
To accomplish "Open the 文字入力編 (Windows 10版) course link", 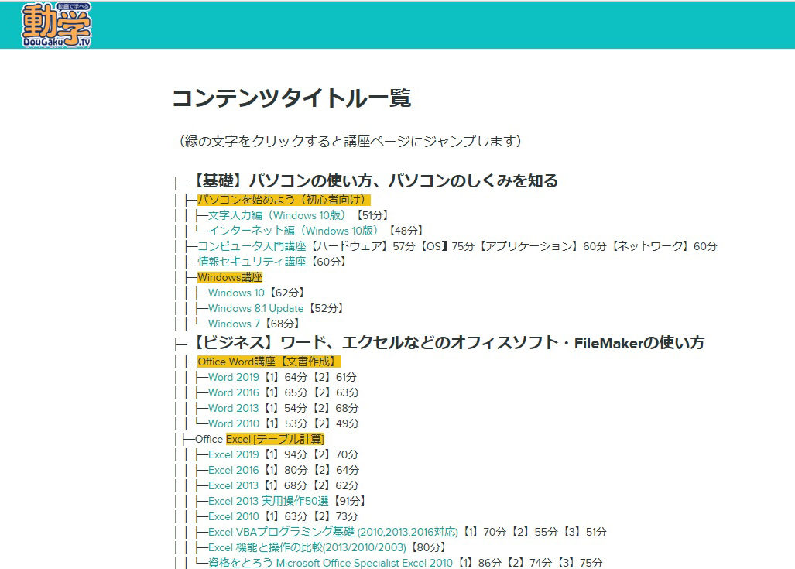I will [x=277, y=215].
